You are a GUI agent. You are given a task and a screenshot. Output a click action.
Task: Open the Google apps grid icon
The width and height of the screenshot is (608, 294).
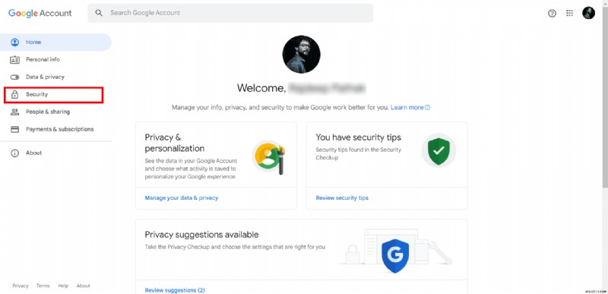569,13
